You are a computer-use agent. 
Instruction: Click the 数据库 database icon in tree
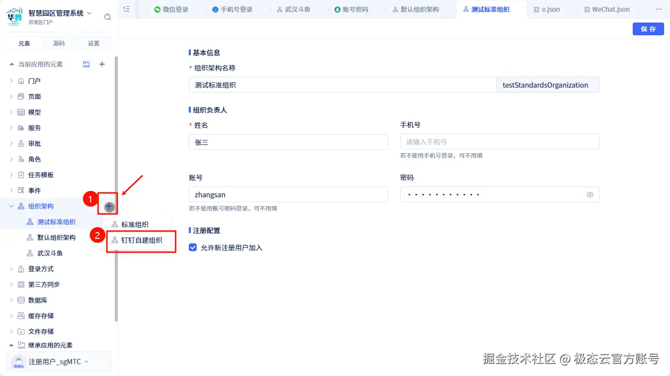[x=21, y=300]
